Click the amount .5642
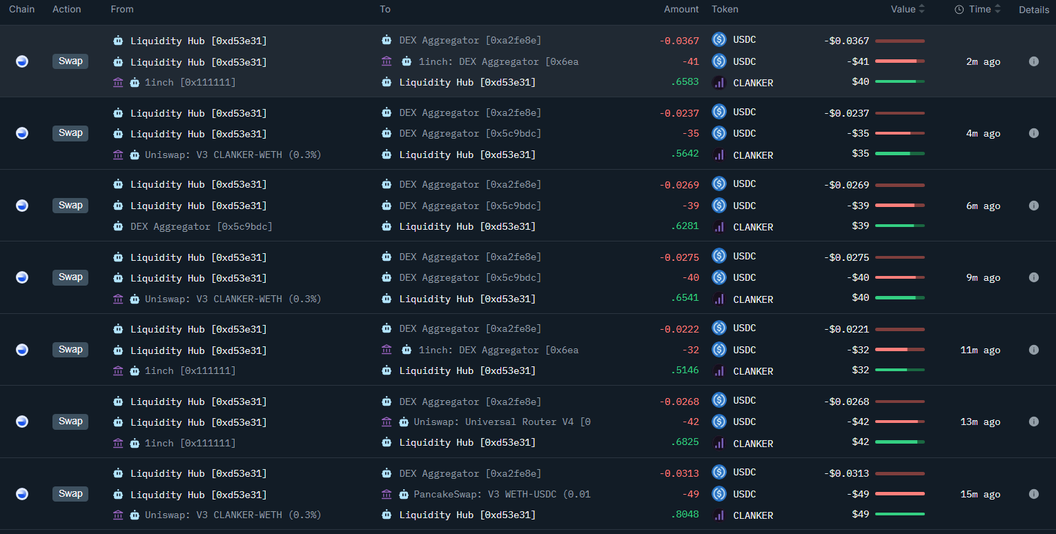Image resolution: width=1056 pixels, height=534 pixels. pyautogui.click(x=685, y=155)
